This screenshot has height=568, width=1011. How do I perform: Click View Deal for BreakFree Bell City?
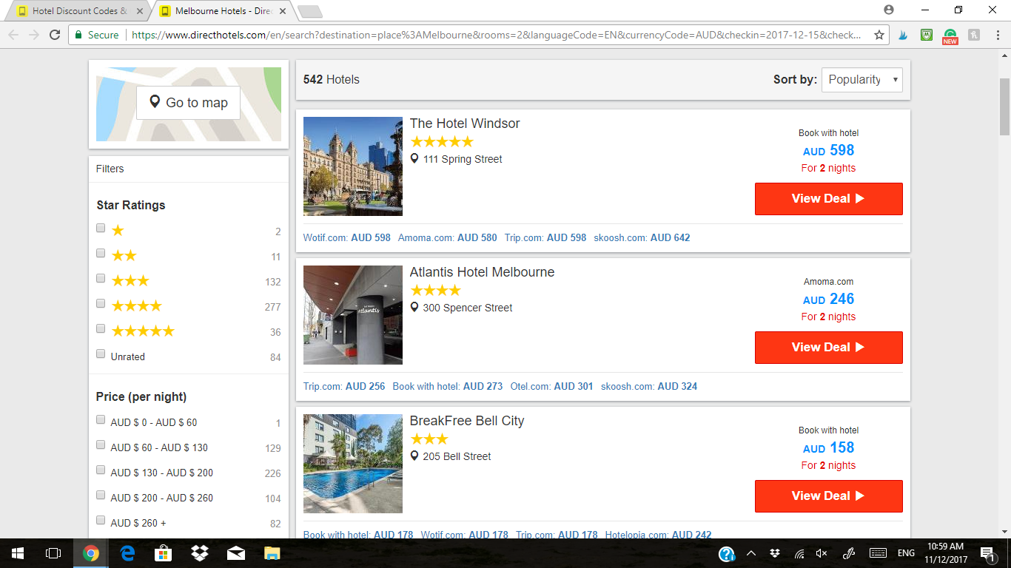pos(828,496)
